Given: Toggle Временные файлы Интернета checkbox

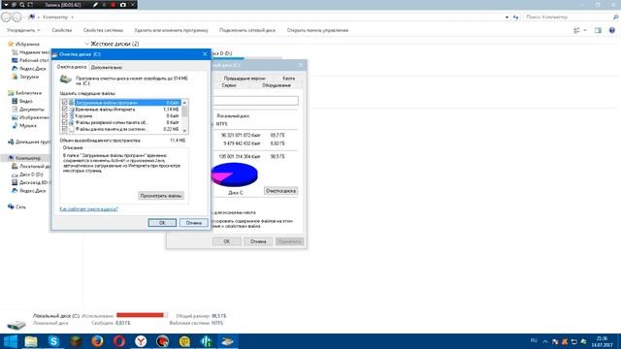Looking at the screenshot, I should tap(65, 110).
